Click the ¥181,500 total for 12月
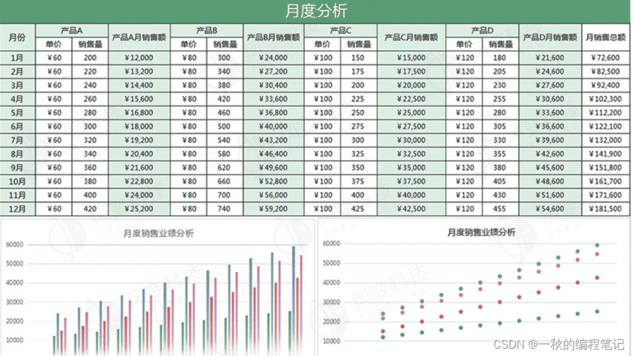The image size is (634, 356). (x=606, y=209)
